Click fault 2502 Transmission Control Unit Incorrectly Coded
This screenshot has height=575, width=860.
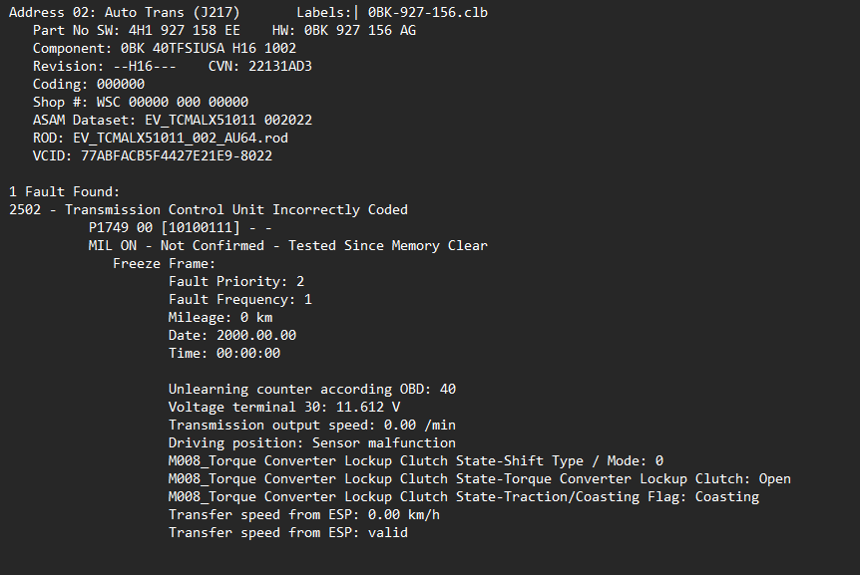[208, 209]
